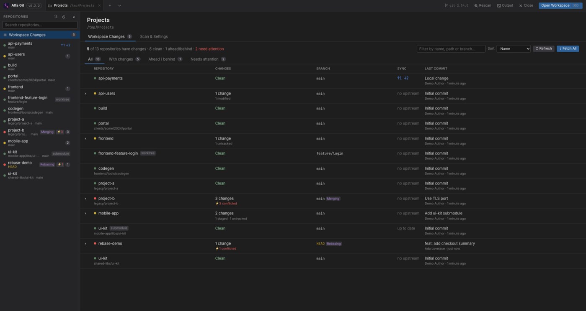Reload the repositories list in sidebar
586x311 pixels.
64,17
